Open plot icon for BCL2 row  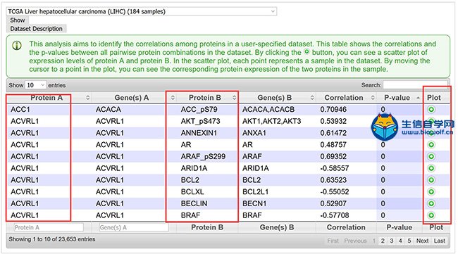[431, 180]
